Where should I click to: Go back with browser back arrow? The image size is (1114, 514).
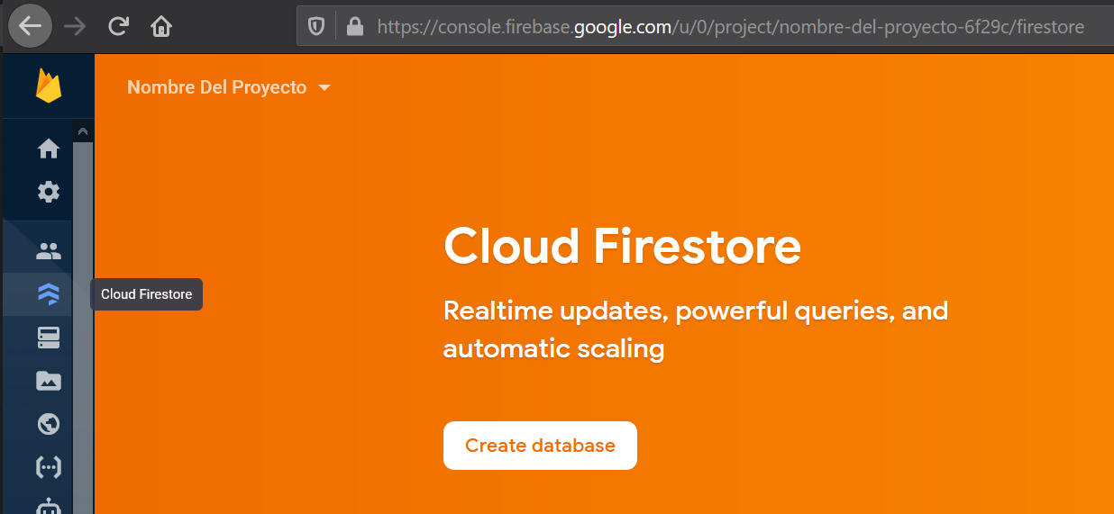click(30, 26)
